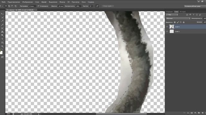Filter layers by adjustment layer icon
Image resolution: width=206 pixels, height=115 pixels.
(x=190, y=15)
